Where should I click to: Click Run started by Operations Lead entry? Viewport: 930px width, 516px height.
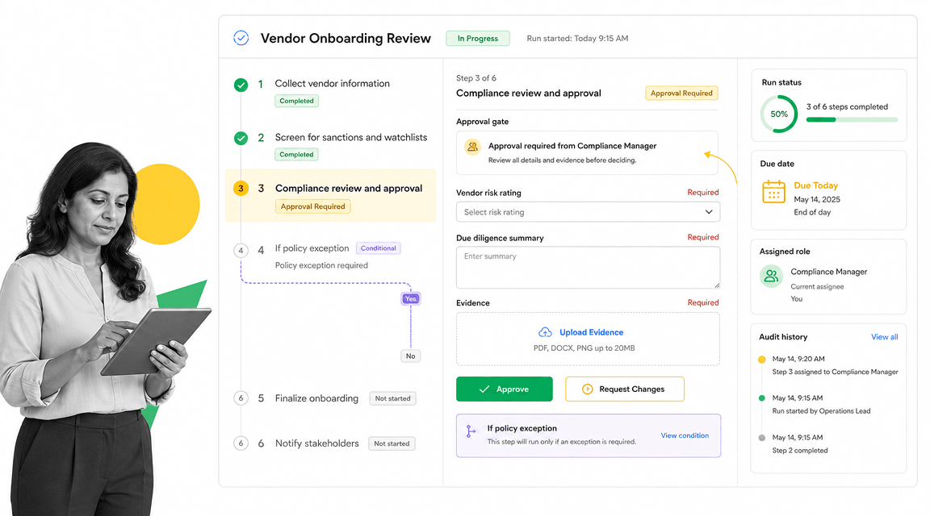(822, 411)
